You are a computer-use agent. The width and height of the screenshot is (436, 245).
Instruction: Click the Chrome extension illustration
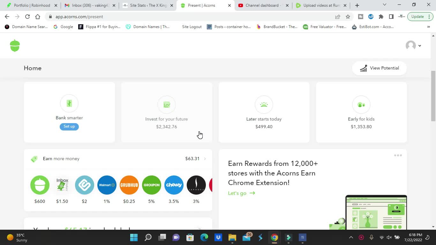point(369,212)
